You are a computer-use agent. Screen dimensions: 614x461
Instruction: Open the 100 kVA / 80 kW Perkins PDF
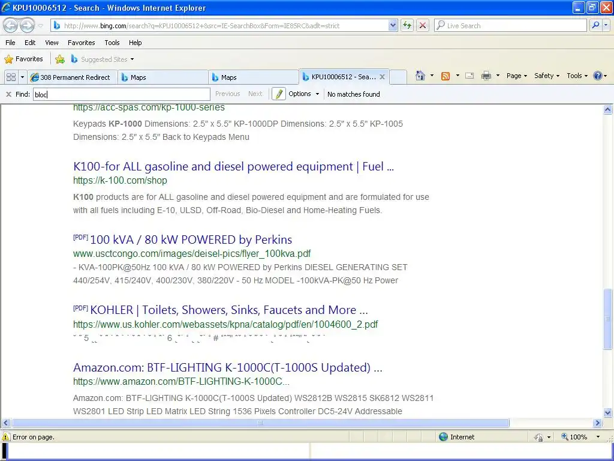pos(191,240)
